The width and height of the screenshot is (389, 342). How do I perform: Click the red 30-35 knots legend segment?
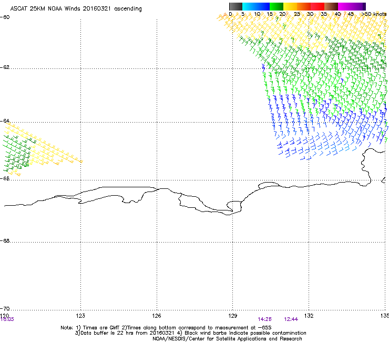coord(318,6)
